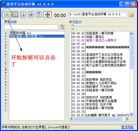Select lyric line [01:30.61]LRC编辑
The height and width of the screenshot is (131, 138).
tap(100, 115)
